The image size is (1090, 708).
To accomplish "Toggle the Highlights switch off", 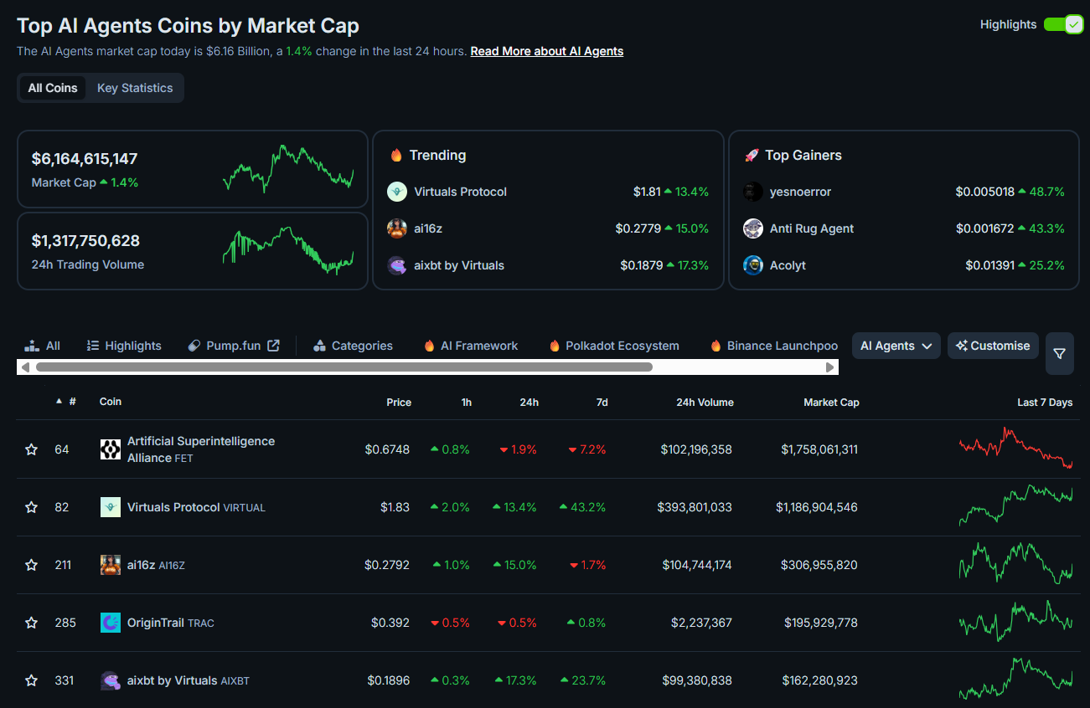I will (1063, 24).
